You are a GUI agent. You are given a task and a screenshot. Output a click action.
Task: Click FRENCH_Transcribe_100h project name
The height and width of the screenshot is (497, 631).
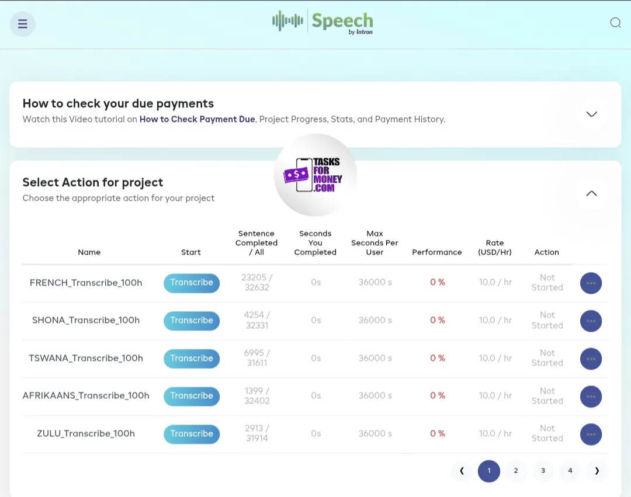tap(86, 283)
